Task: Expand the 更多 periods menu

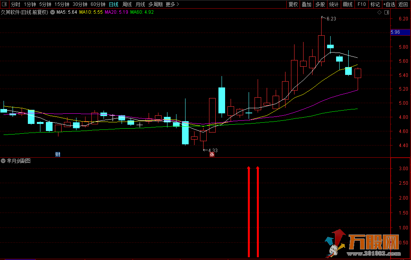Action: (x=173, y=4)
